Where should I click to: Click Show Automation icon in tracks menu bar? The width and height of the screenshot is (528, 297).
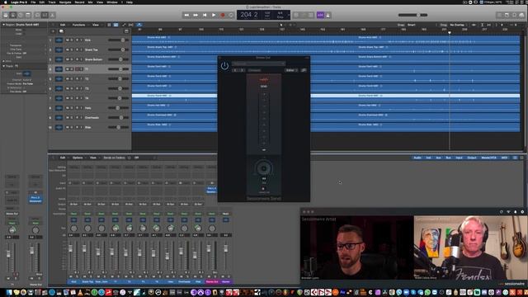[x=124, y=25]
